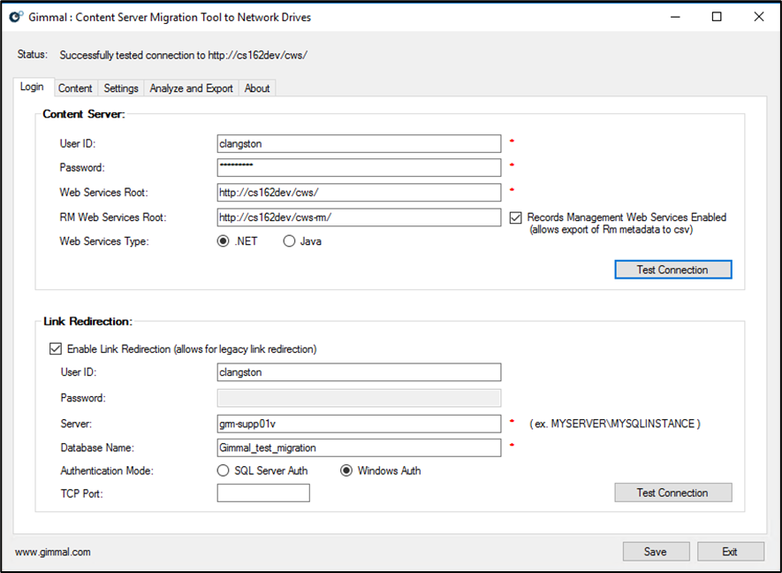Viewport: 782px width, 573px height.
Task: Click the Exit button
Action: tap(730, 552)
